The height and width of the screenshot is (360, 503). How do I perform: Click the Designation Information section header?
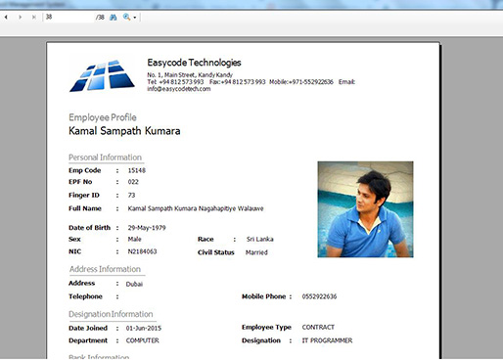coord(111,314)
